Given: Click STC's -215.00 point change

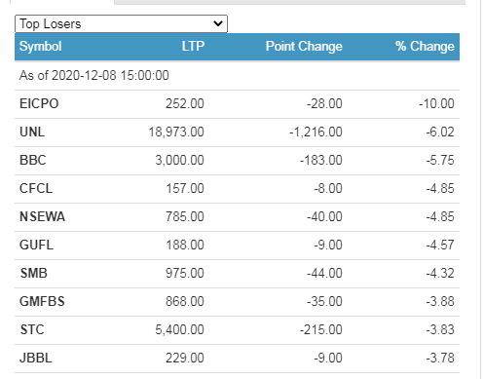Looking at the screenshot, I should pos(320,330).
